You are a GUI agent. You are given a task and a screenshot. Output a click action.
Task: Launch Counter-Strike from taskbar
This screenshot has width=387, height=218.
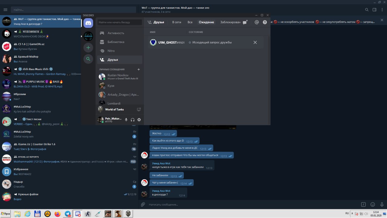coord(88,213)
